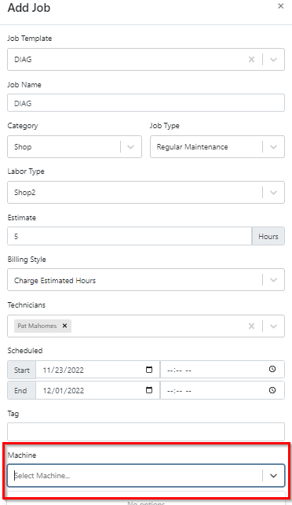
Task: Open the Job Type dropdown
Action: pyautogui.click(x=217, y=147)
